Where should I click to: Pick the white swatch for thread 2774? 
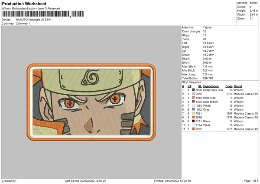(193, 125)
